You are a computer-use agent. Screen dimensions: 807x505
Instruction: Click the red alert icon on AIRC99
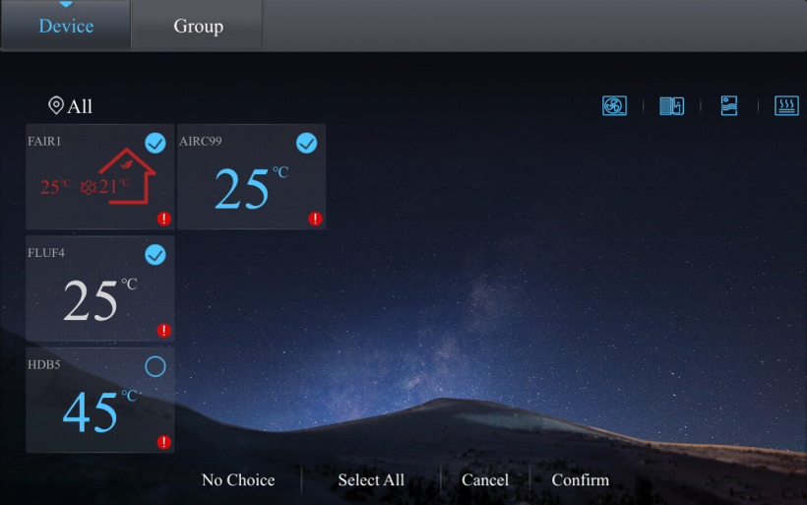315,219
